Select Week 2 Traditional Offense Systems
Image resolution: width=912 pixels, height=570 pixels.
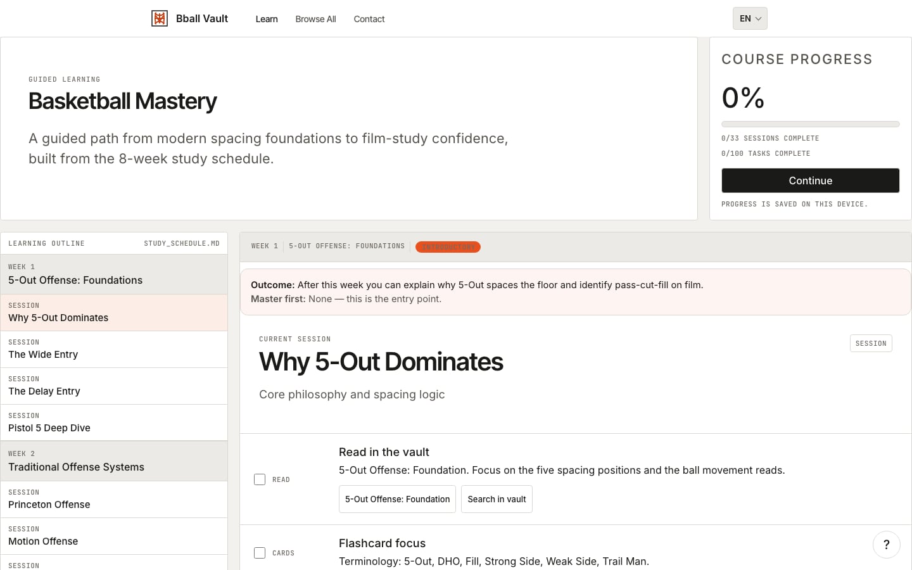pyautogui.click(x=114, y=461)
